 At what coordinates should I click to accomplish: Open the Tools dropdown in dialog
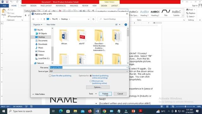click(x=93, y=94)
